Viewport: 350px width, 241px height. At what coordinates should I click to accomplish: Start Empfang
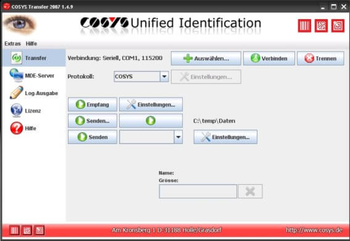(93, 104)
